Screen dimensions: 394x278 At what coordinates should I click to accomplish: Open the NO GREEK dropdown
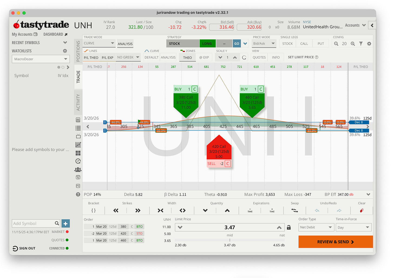click(x=128, y=57)
